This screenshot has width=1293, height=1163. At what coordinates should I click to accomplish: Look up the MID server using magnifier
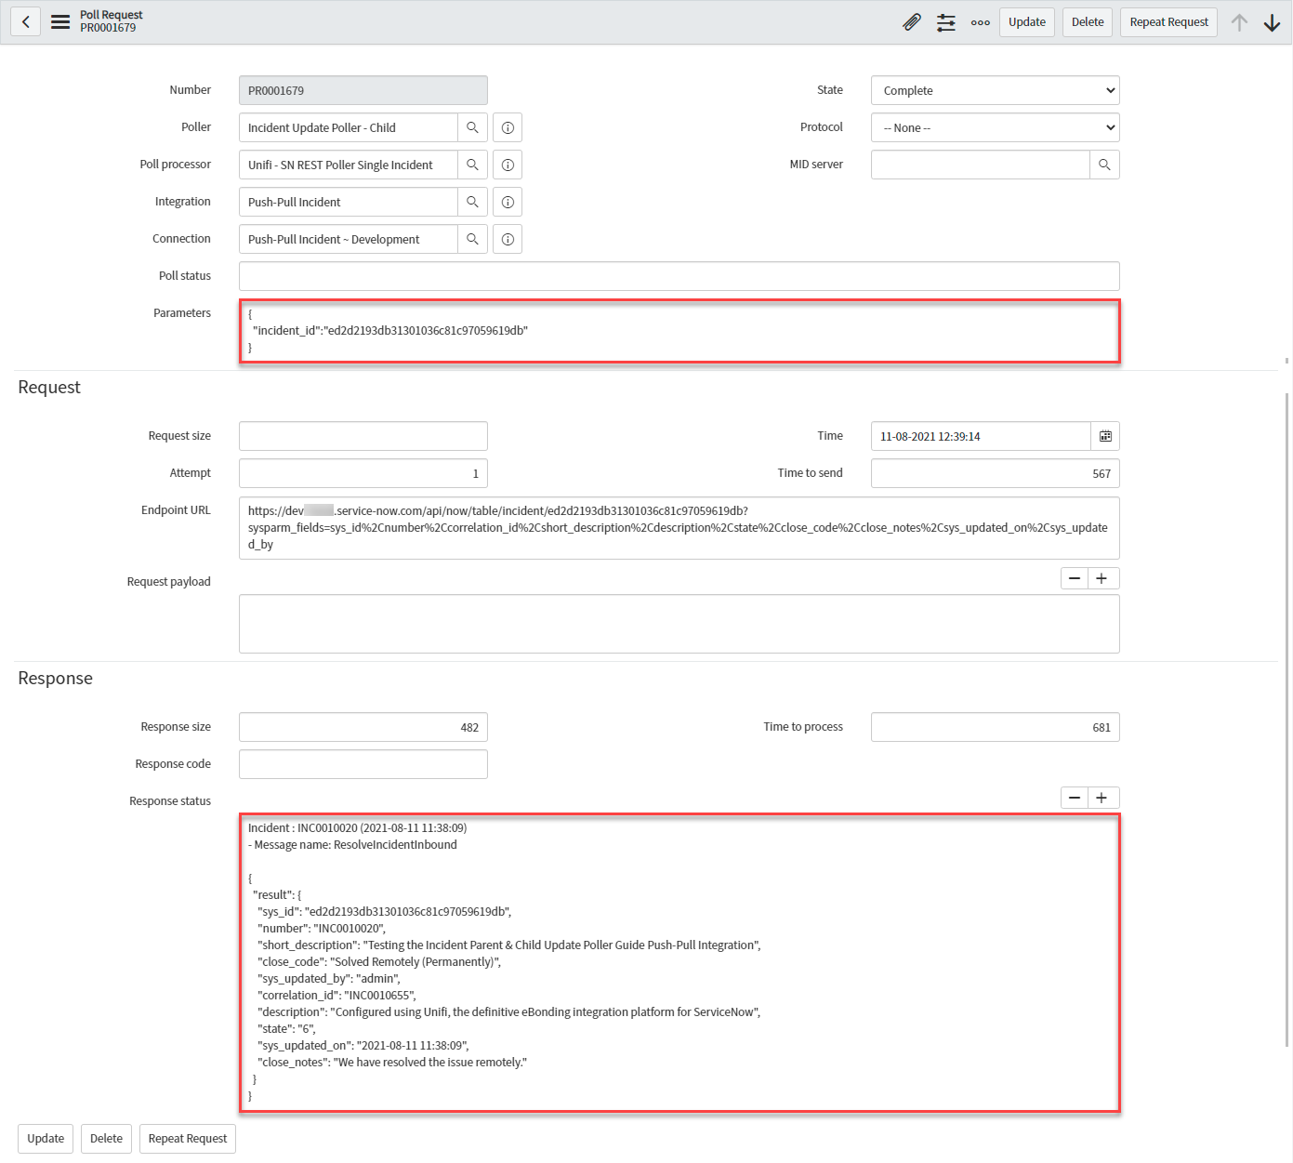1104,165
